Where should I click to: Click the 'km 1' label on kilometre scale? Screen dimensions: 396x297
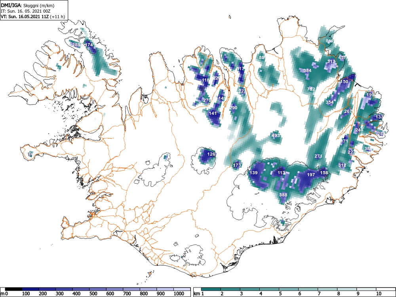click(x=199, y=294)
